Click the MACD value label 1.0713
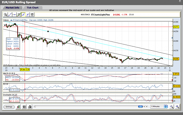Screen dimensions: 183x115 click(176, 74)
